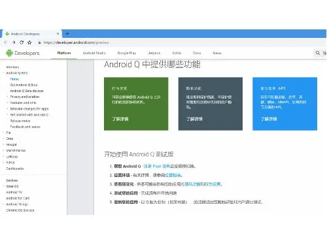The image size is (327, 245).
Task: Click the Devices sidebar heading
Action: (12, 180)
